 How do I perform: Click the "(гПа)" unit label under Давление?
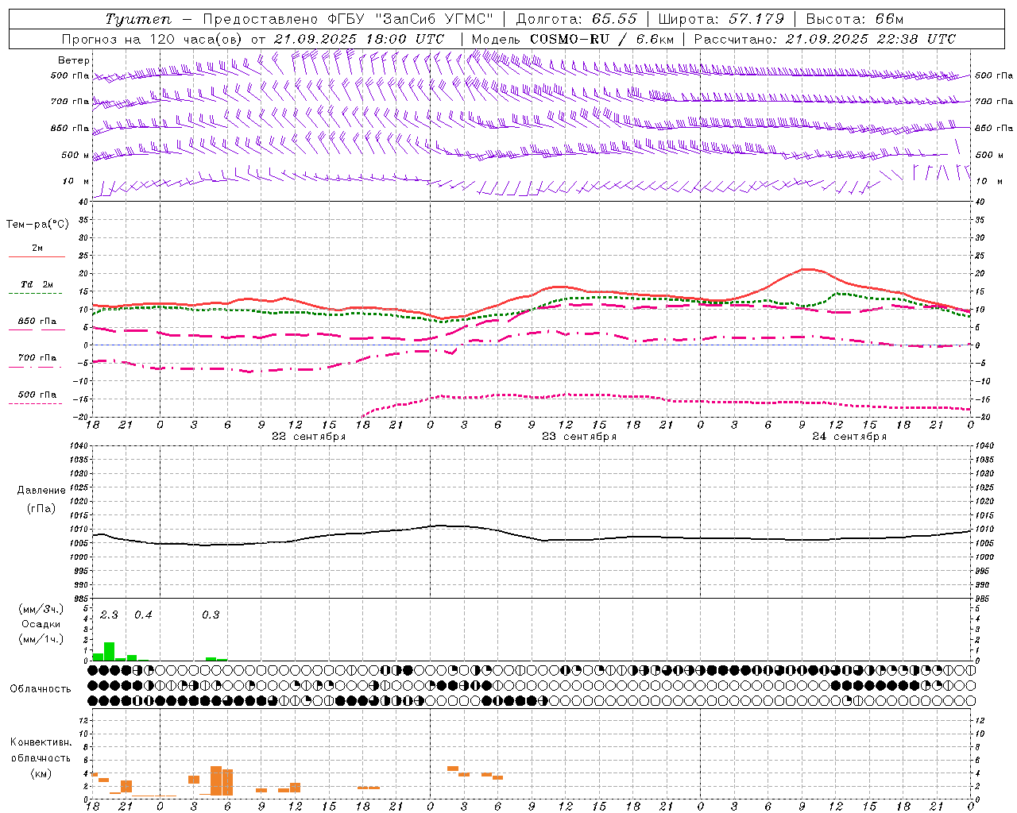(x=41, y=509)
